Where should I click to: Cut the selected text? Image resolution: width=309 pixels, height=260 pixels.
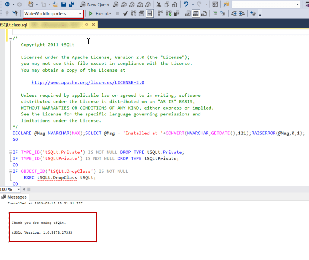tap(159, 4)
